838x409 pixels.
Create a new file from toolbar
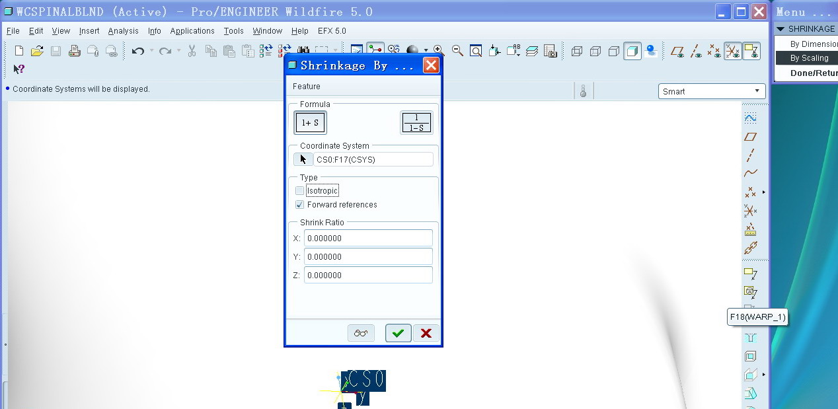click(19, 51)
